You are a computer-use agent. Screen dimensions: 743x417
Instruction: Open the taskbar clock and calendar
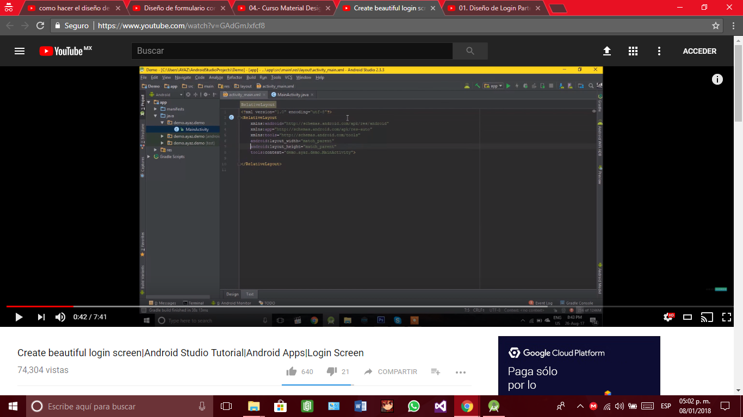(x=695, y=406)
